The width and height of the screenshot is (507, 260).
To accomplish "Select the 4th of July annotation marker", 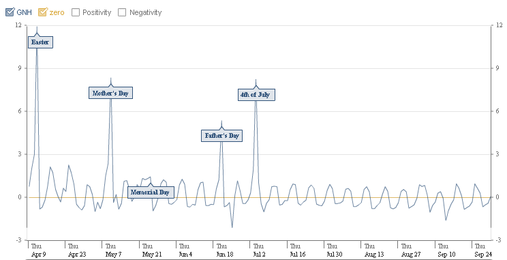I will pyautogui.click(x=256, y=95).
